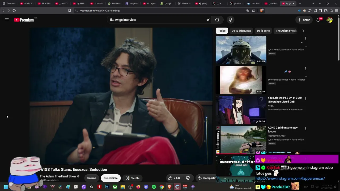Toggle the browser sidebar panel
340x191 pixels.
pyautogui.click(x=321, y=11)
